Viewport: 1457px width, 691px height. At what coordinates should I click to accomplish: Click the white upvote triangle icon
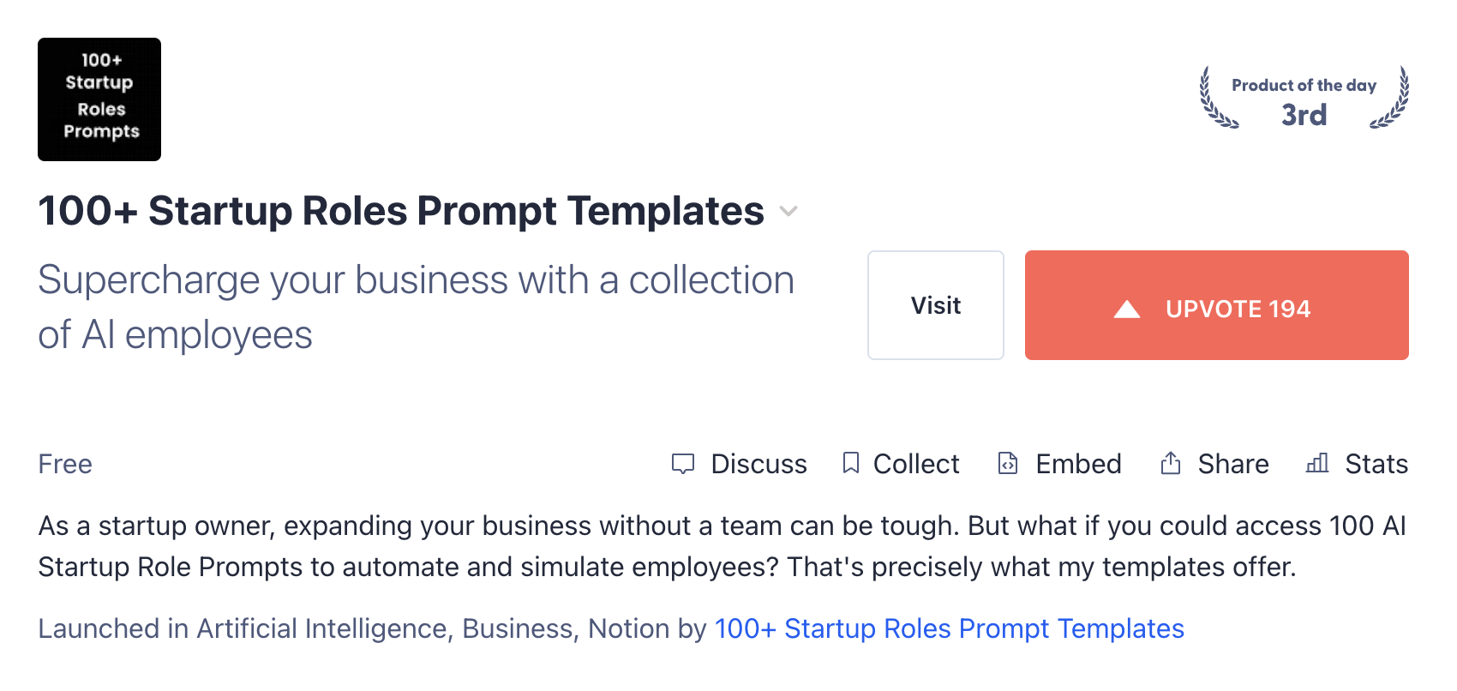pos(1127,309)
